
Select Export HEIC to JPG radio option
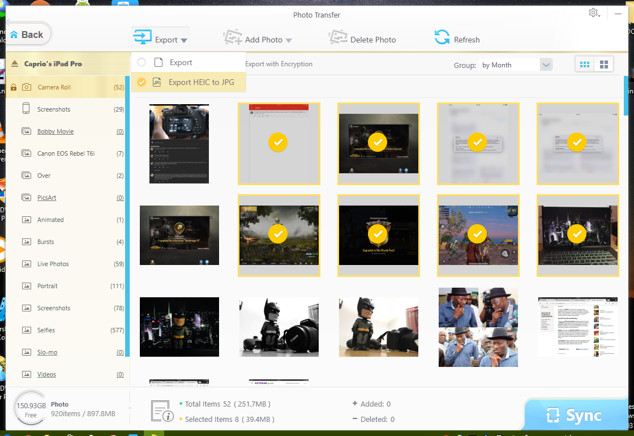point(142,82)
